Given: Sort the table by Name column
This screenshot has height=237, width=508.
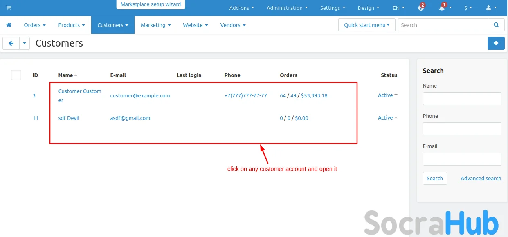Looking at the screenshot, I should coord(67,75).
